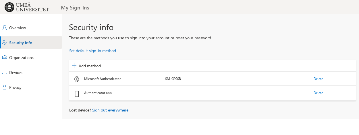This screenshot has height=135, width=359.
Task: Click the Organizations briefcase icon
Action: click(x=5, y=57)
